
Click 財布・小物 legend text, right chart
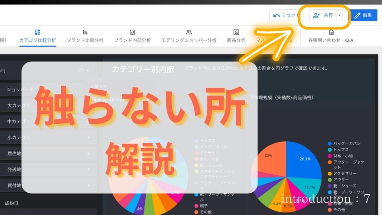pos(343,156)
